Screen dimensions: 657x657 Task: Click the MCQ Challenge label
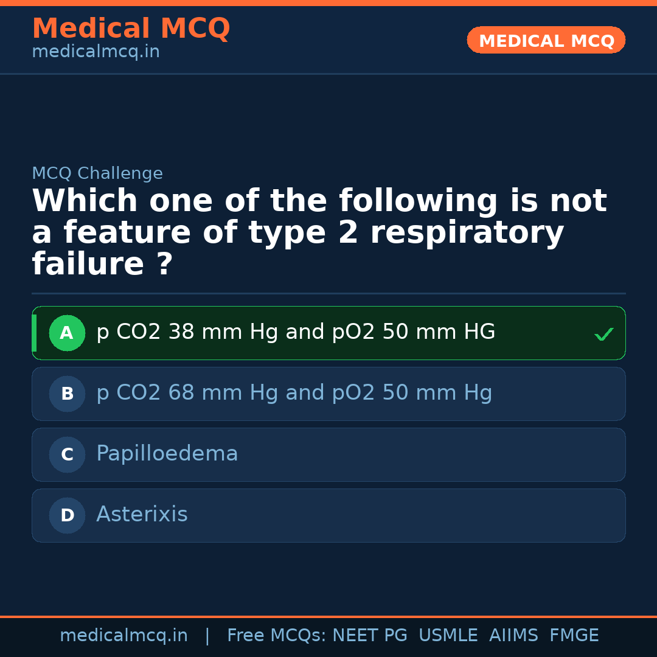pos(97,174)
